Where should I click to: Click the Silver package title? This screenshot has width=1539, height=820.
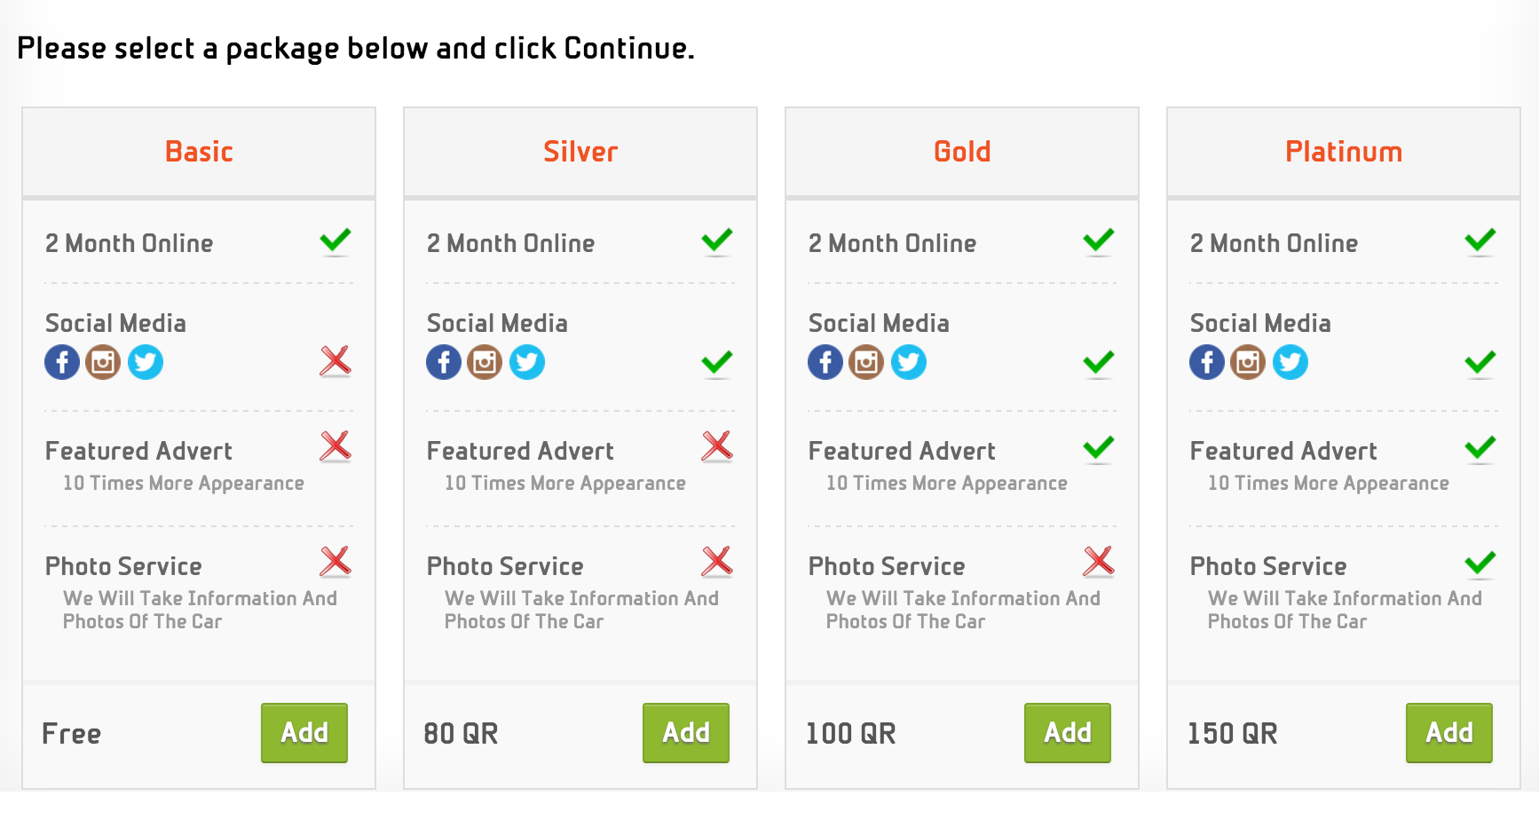coord(580,152)
